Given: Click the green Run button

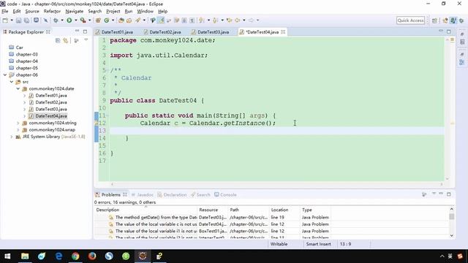Looking at the screenshot, I should [x=69, y=20].
